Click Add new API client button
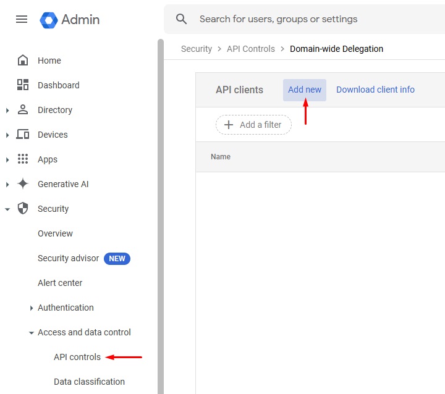Image resolution: width=445 pixels, height=394 pixels. pyautogui.click(x=305, y=90)
